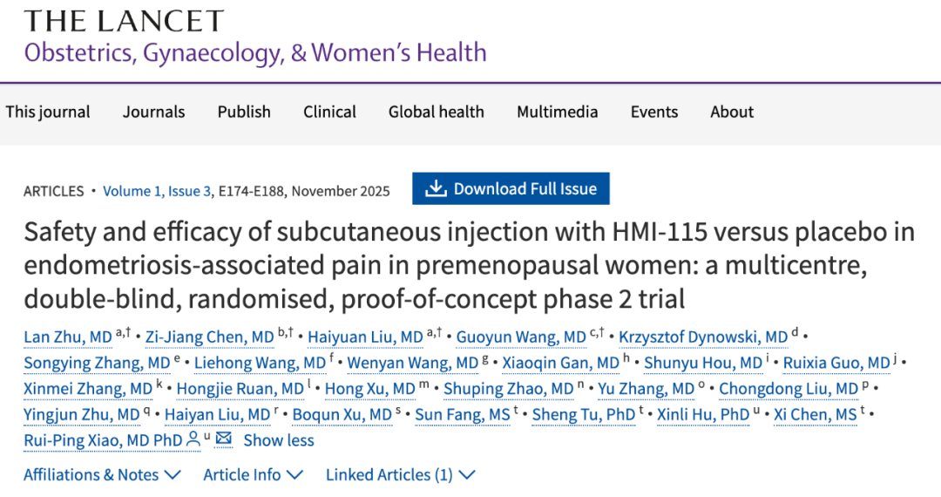This screenshot has height=497, width=941.
Task: Go to the Clinical menu
Action: pyautogui.click(x=329, y=112)
